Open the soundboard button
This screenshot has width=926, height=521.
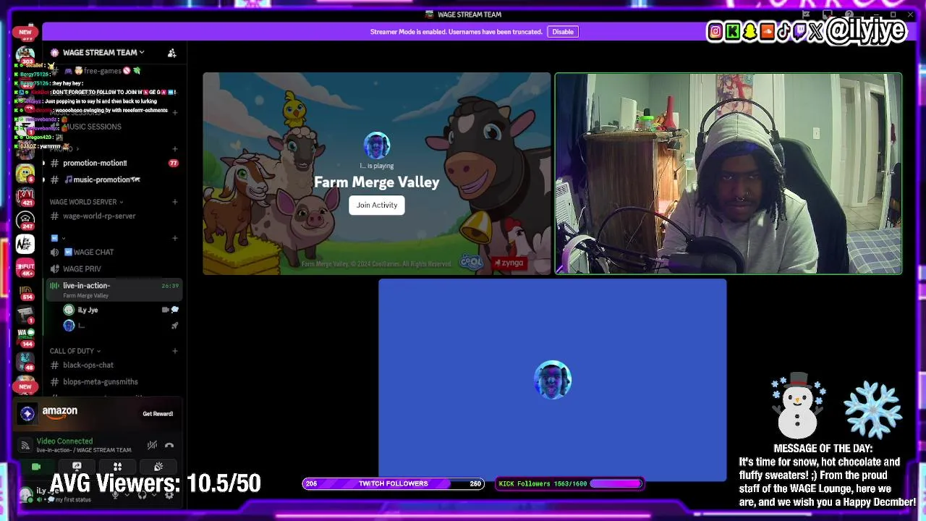pyautogui.click(x=158, y=467)
